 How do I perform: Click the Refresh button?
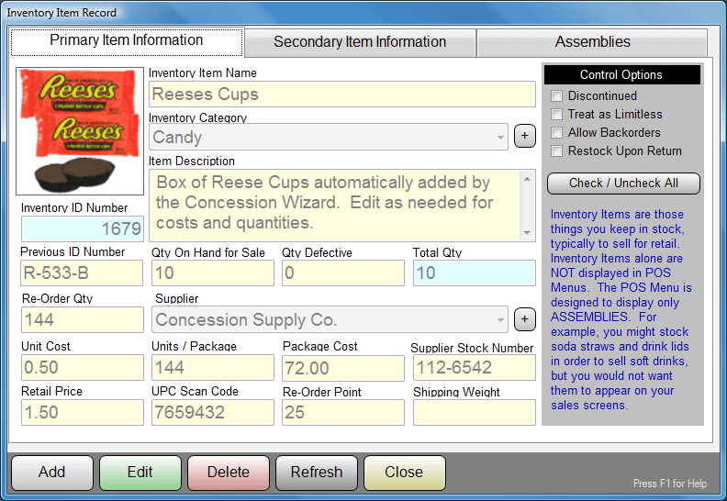tap(316, 473)
